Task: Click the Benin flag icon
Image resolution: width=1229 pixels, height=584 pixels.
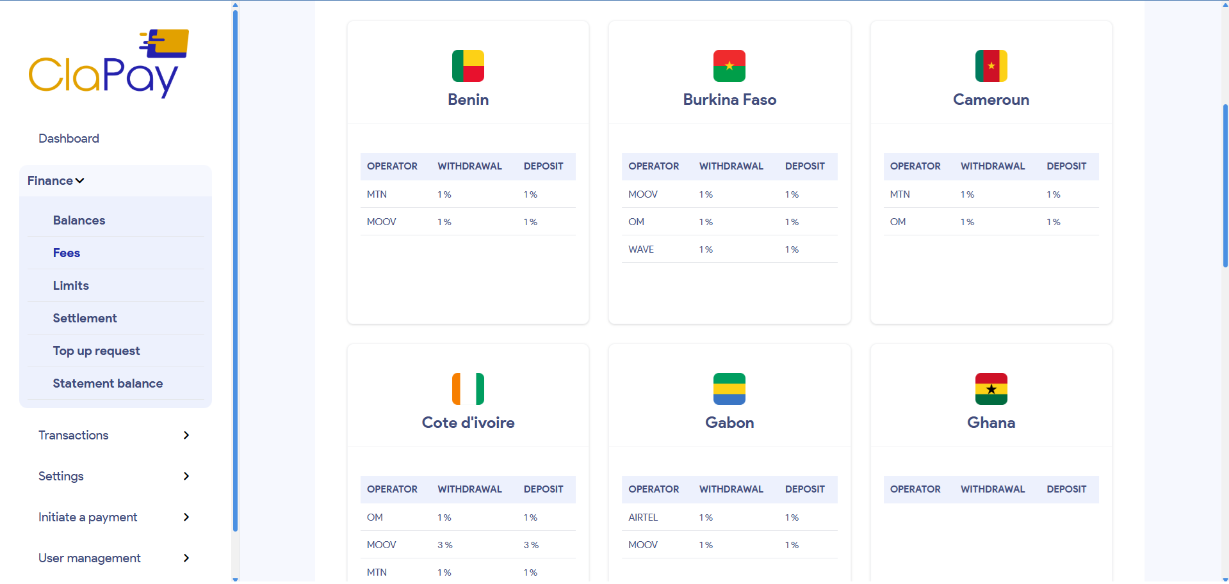Action: tap(468, 65)
